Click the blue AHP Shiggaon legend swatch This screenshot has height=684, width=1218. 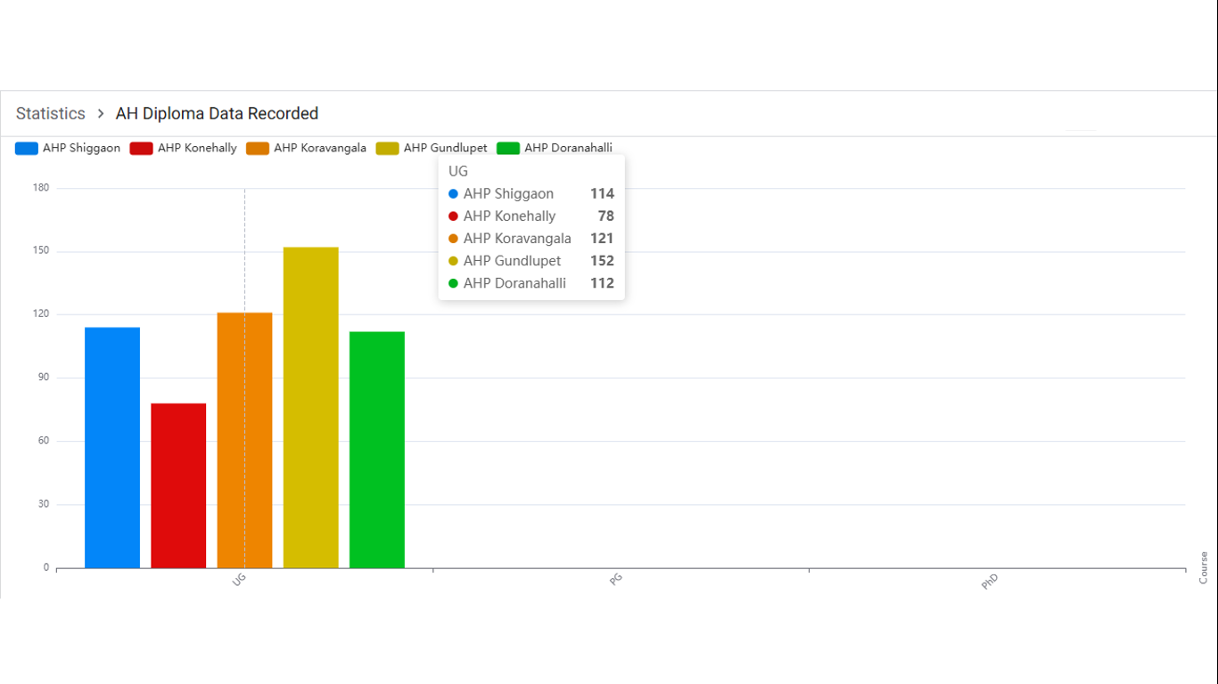coord(27,149)
